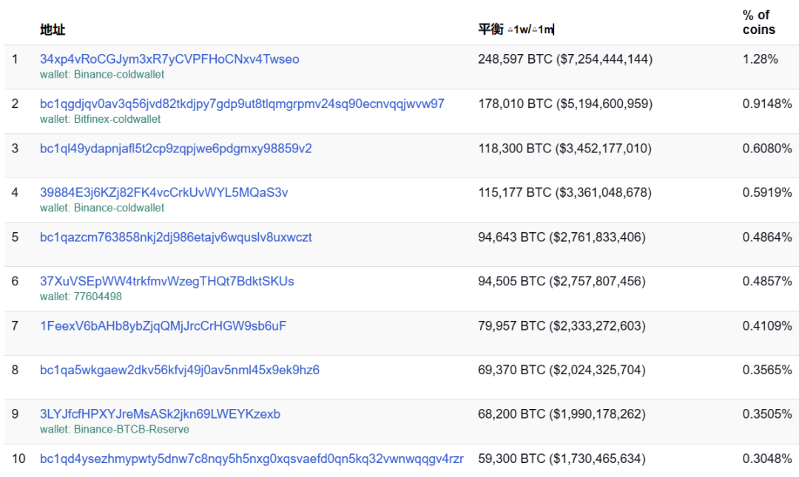The height and width of the screenshot is (477, 799).
Task: Open address bc1ql49ydapnjafl5t2cp9zqpjwe6pdgmxy98859v2
Action: coord(176,149)
